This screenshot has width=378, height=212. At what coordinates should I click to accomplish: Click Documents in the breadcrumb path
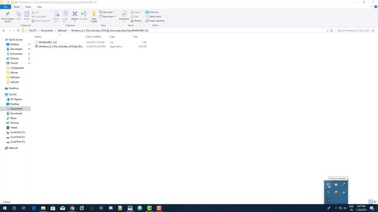47,31
